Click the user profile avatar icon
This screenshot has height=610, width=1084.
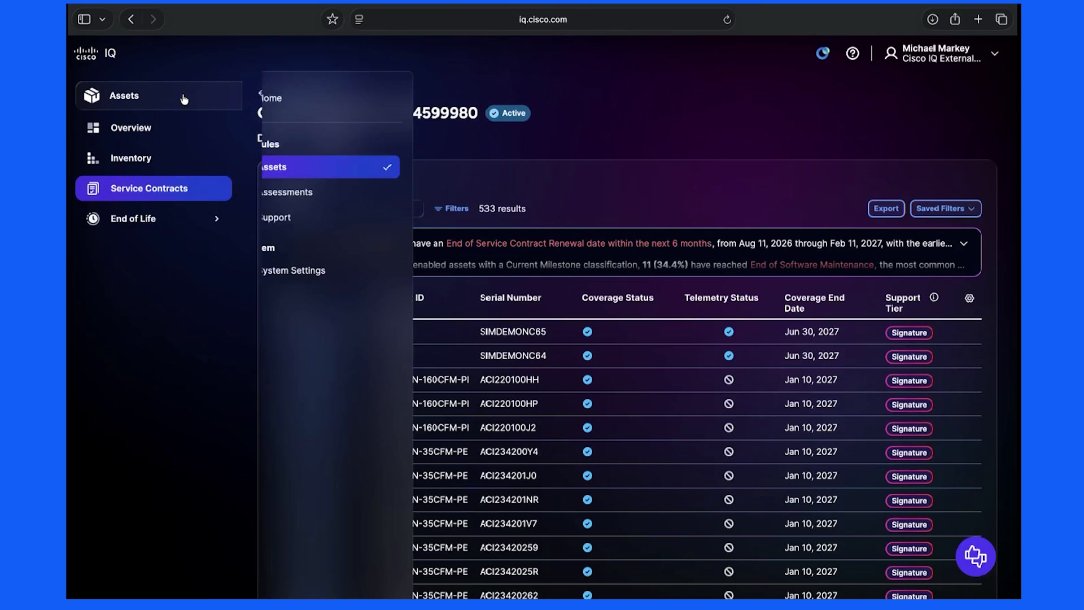(x=891, y=53)
